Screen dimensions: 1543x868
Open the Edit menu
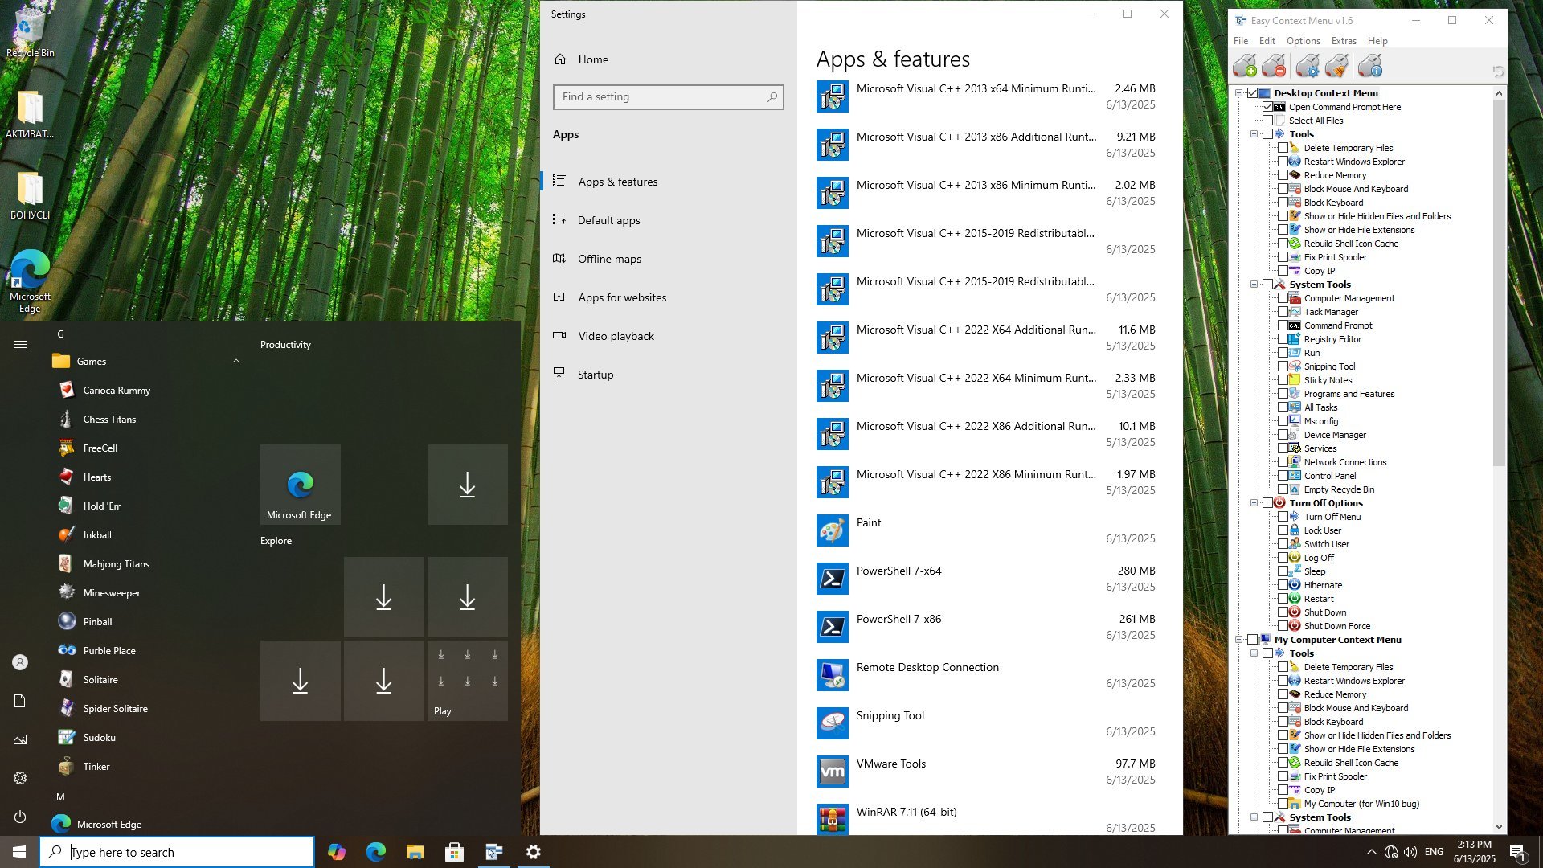(1267, 41)
